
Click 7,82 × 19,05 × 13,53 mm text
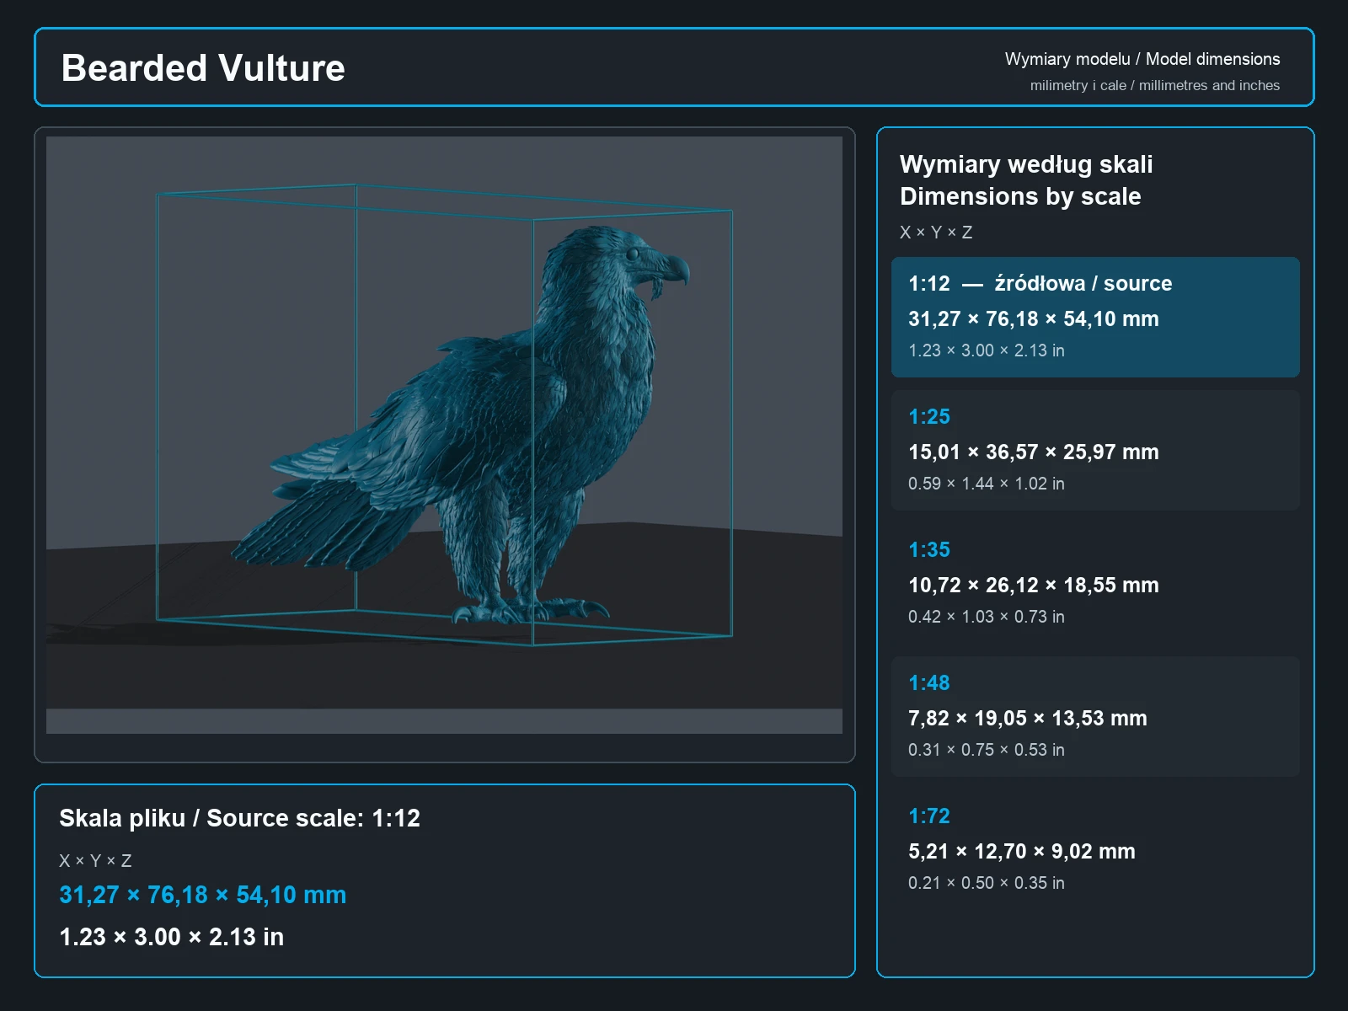tap(1028, 719)
